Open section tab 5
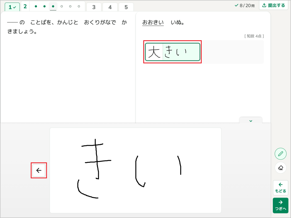 [126, 7]
